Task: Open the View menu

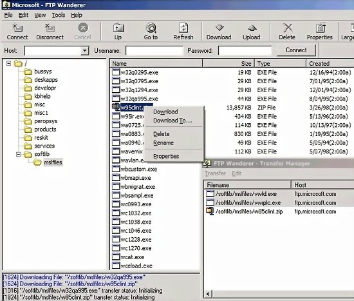Action: click(x=40, y=15)
